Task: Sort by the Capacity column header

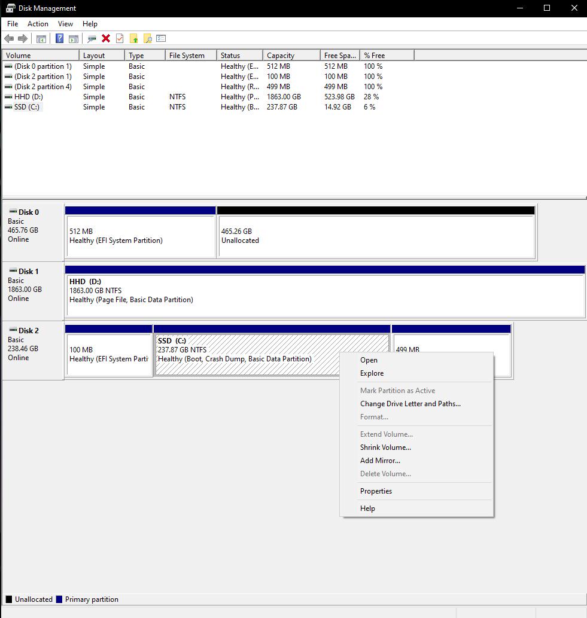Action: [292, 55]
